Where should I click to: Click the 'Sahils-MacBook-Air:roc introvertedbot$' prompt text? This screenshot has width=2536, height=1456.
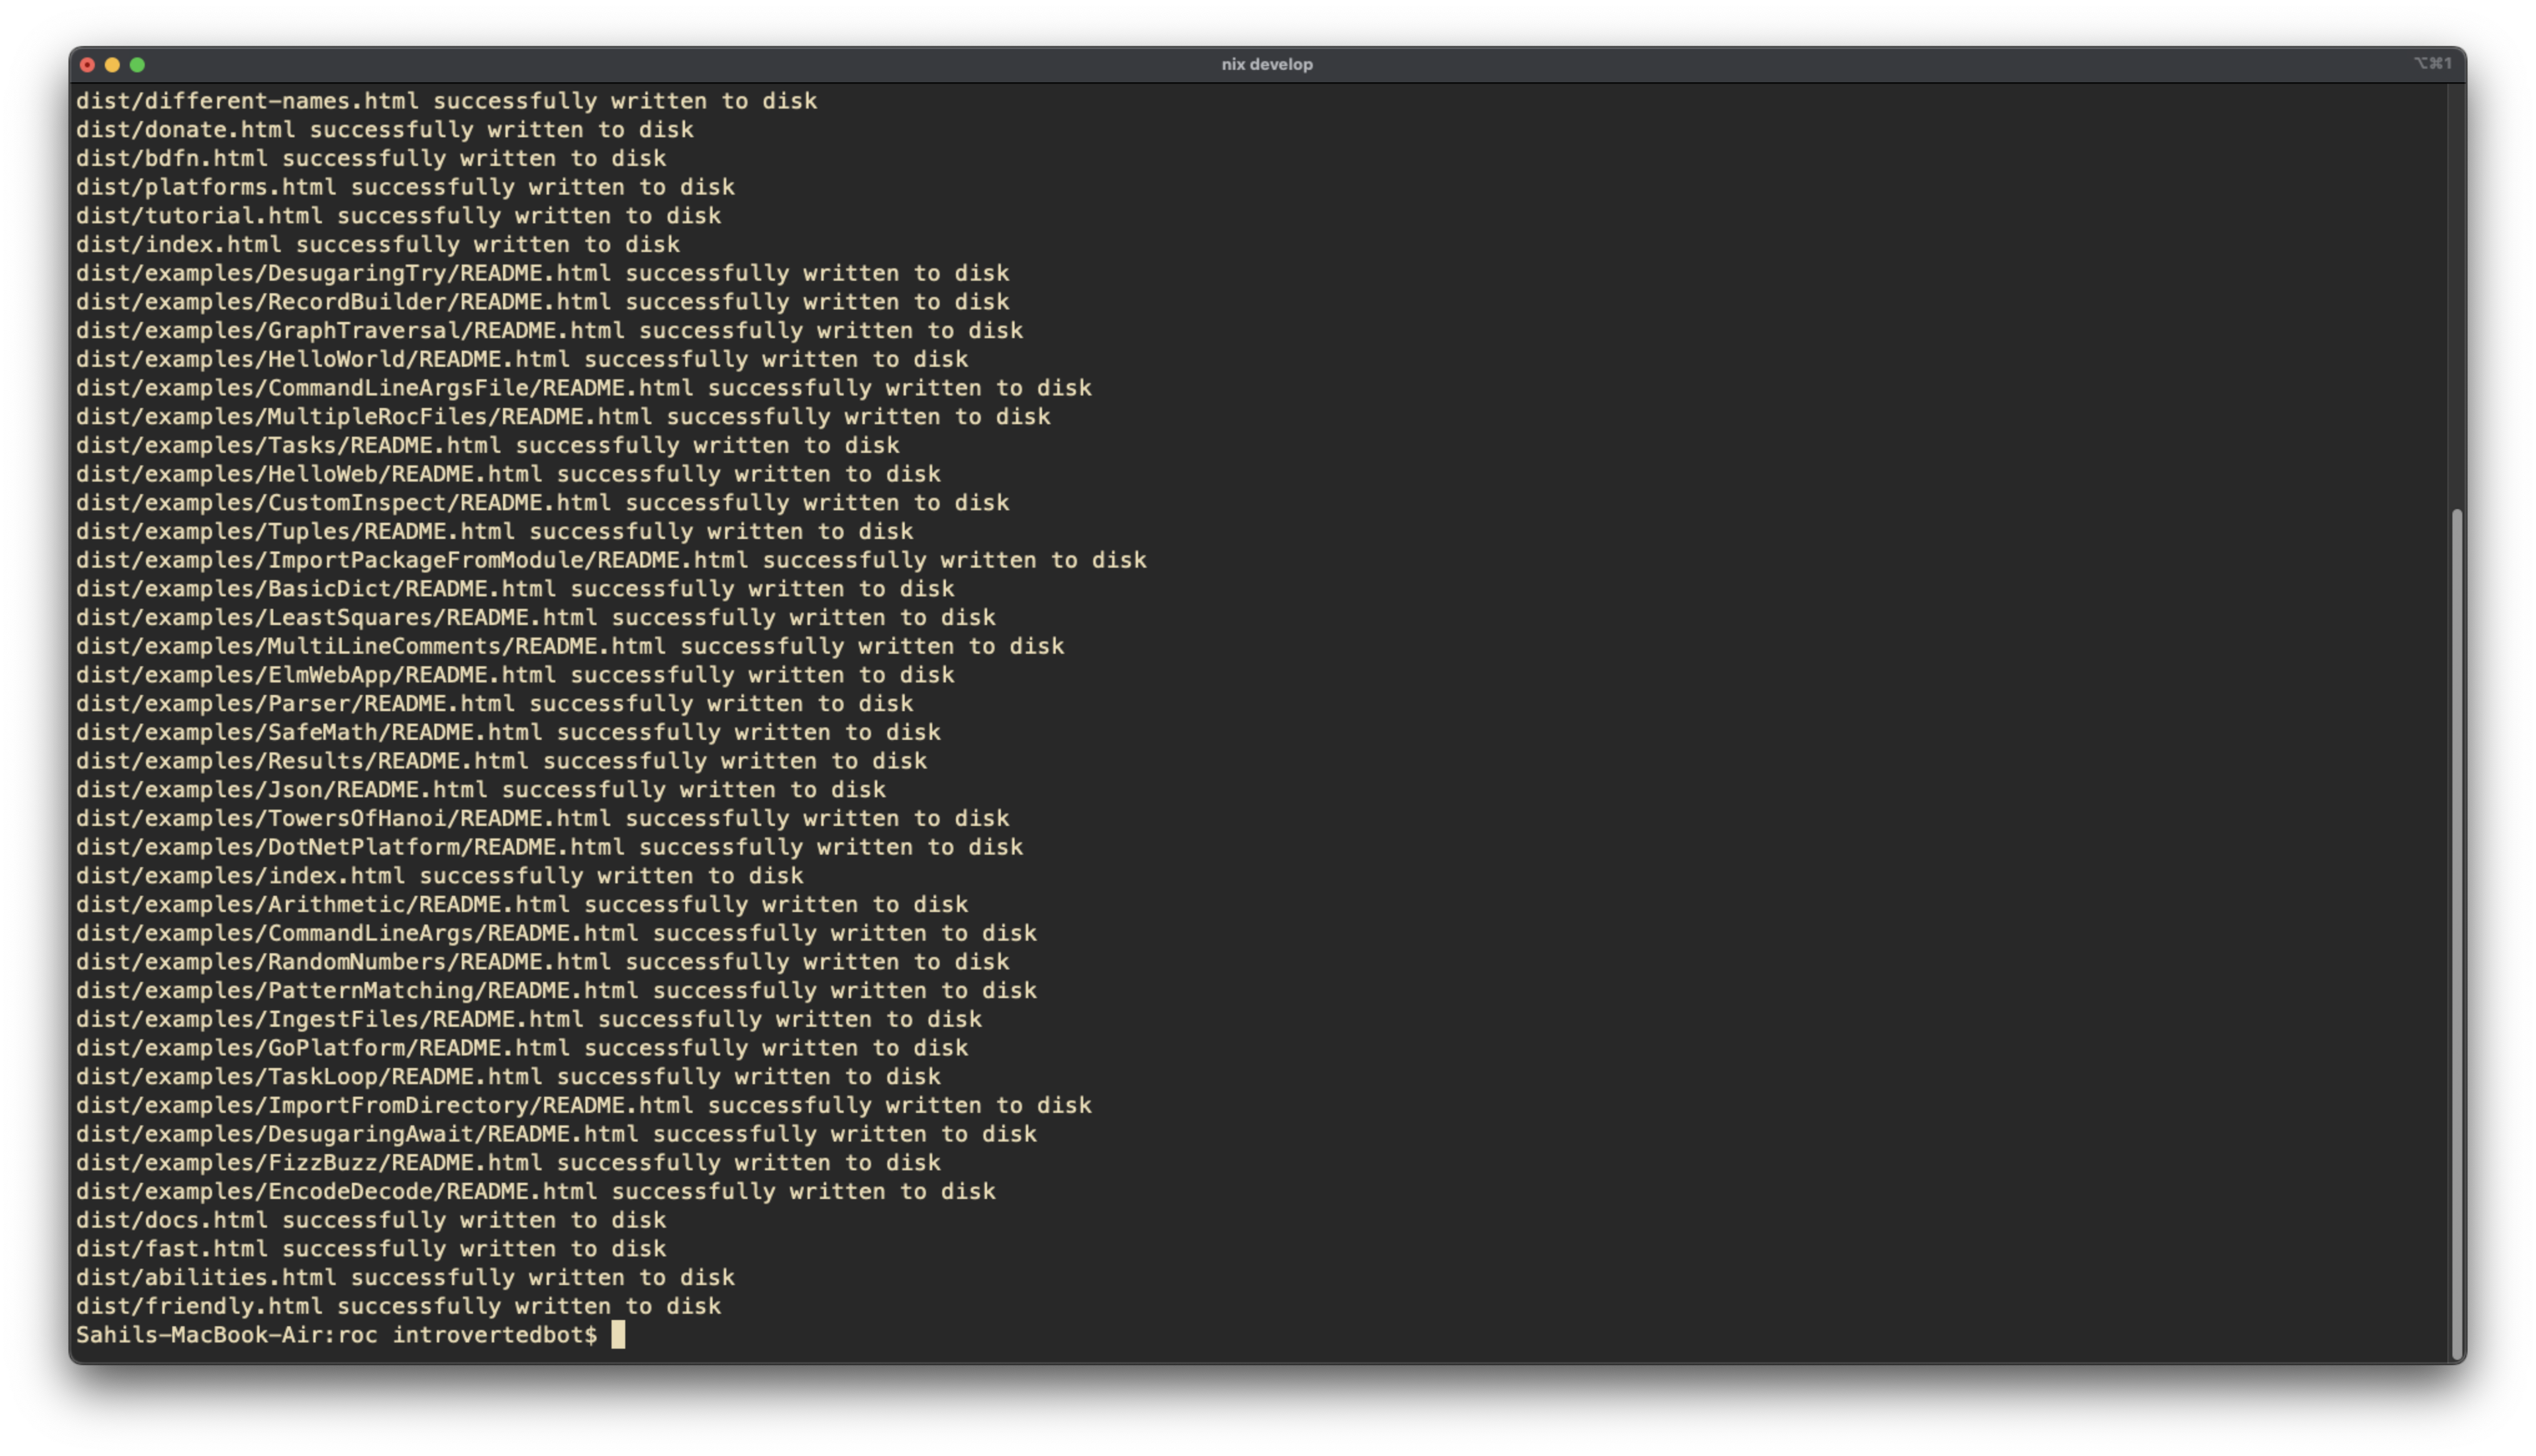click(337, 1335)
